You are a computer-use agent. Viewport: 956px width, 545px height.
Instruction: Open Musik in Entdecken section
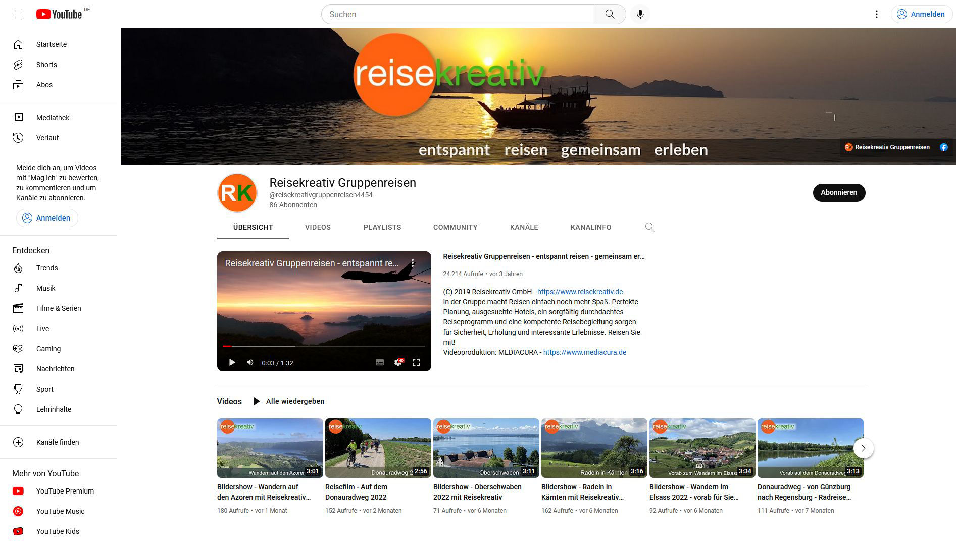tap(59, 288)
